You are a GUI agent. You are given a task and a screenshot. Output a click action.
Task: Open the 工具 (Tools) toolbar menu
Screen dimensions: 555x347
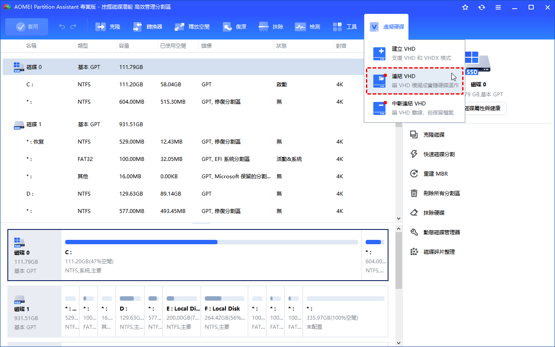[x=345, y=27]
